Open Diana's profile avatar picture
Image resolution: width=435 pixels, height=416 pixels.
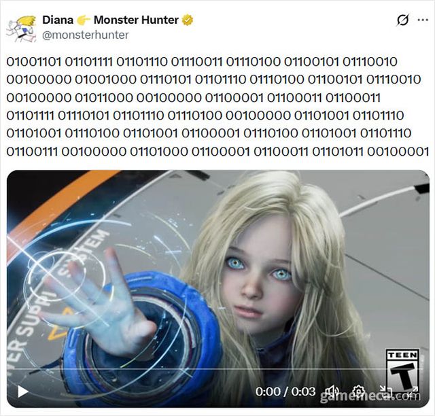(21, 29)
